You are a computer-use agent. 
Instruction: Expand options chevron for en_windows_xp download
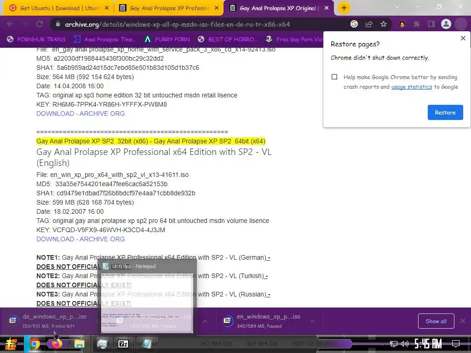point(312,321)
